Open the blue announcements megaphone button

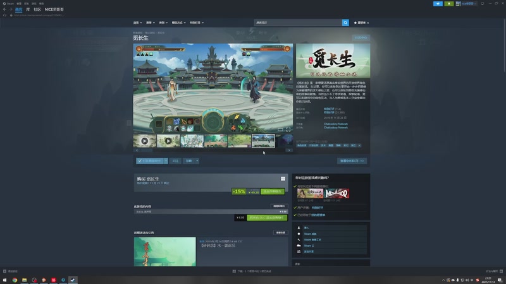tap(438, 4)
